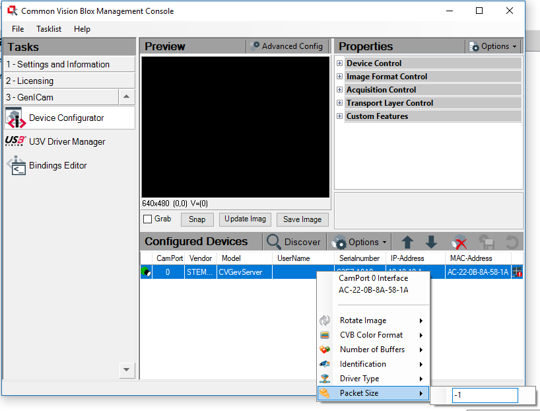Open the Device Configurator task
Screen dimensions: 540x411
[69, 118]
